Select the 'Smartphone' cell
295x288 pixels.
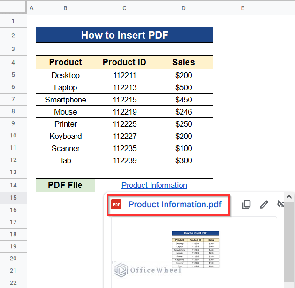point(66,100)
